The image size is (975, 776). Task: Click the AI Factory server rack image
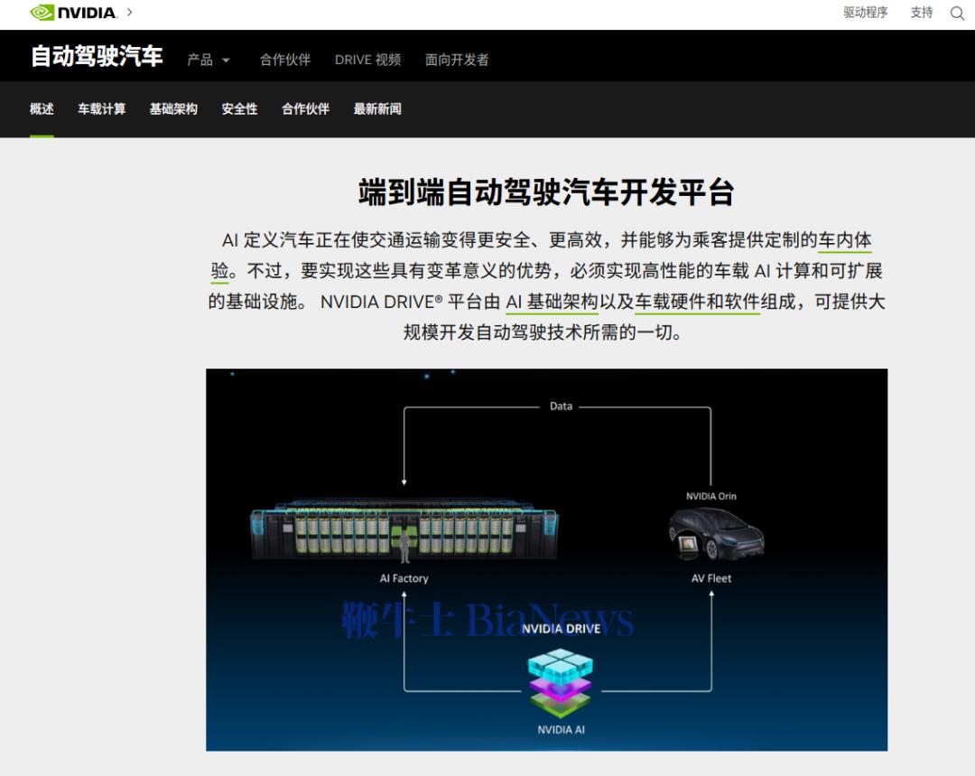[404, 530]
